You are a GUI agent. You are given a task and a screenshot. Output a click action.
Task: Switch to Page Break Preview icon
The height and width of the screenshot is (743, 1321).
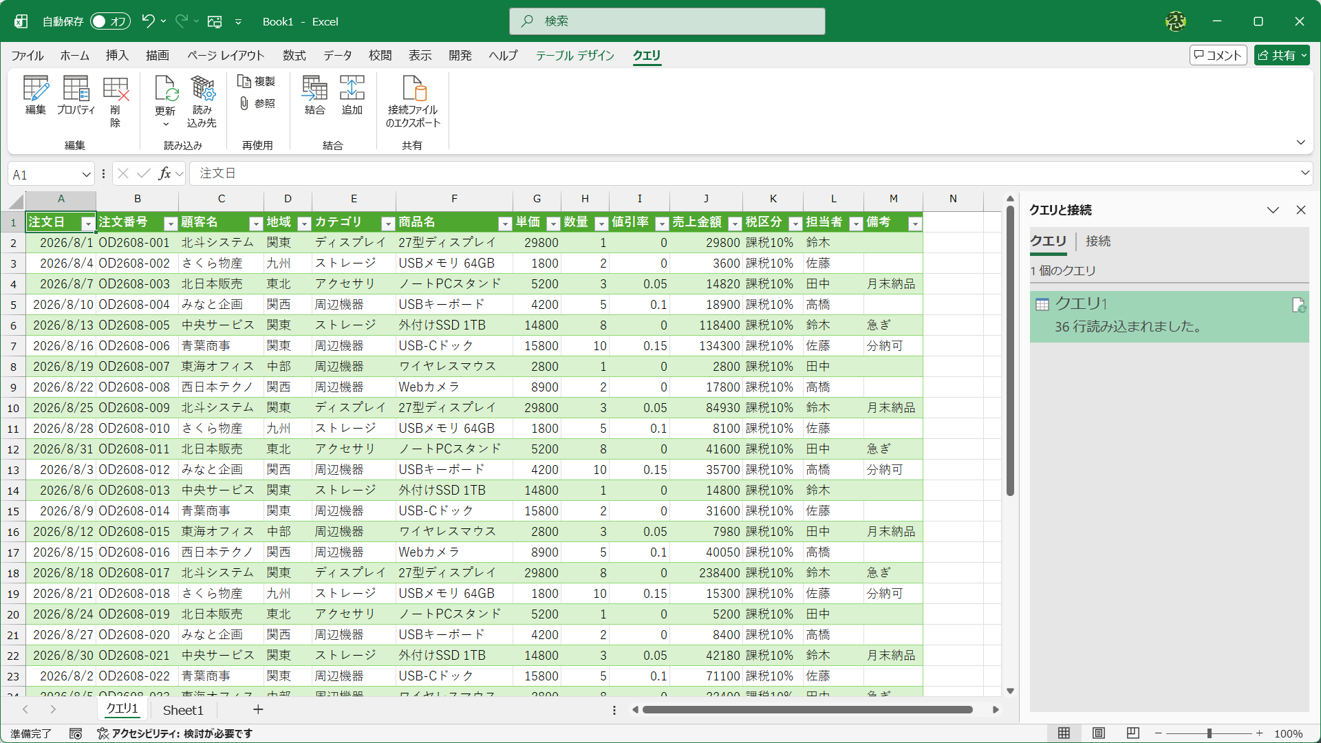pos(1133,733)
